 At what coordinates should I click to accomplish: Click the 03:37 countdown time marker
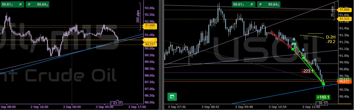(117, 103)
